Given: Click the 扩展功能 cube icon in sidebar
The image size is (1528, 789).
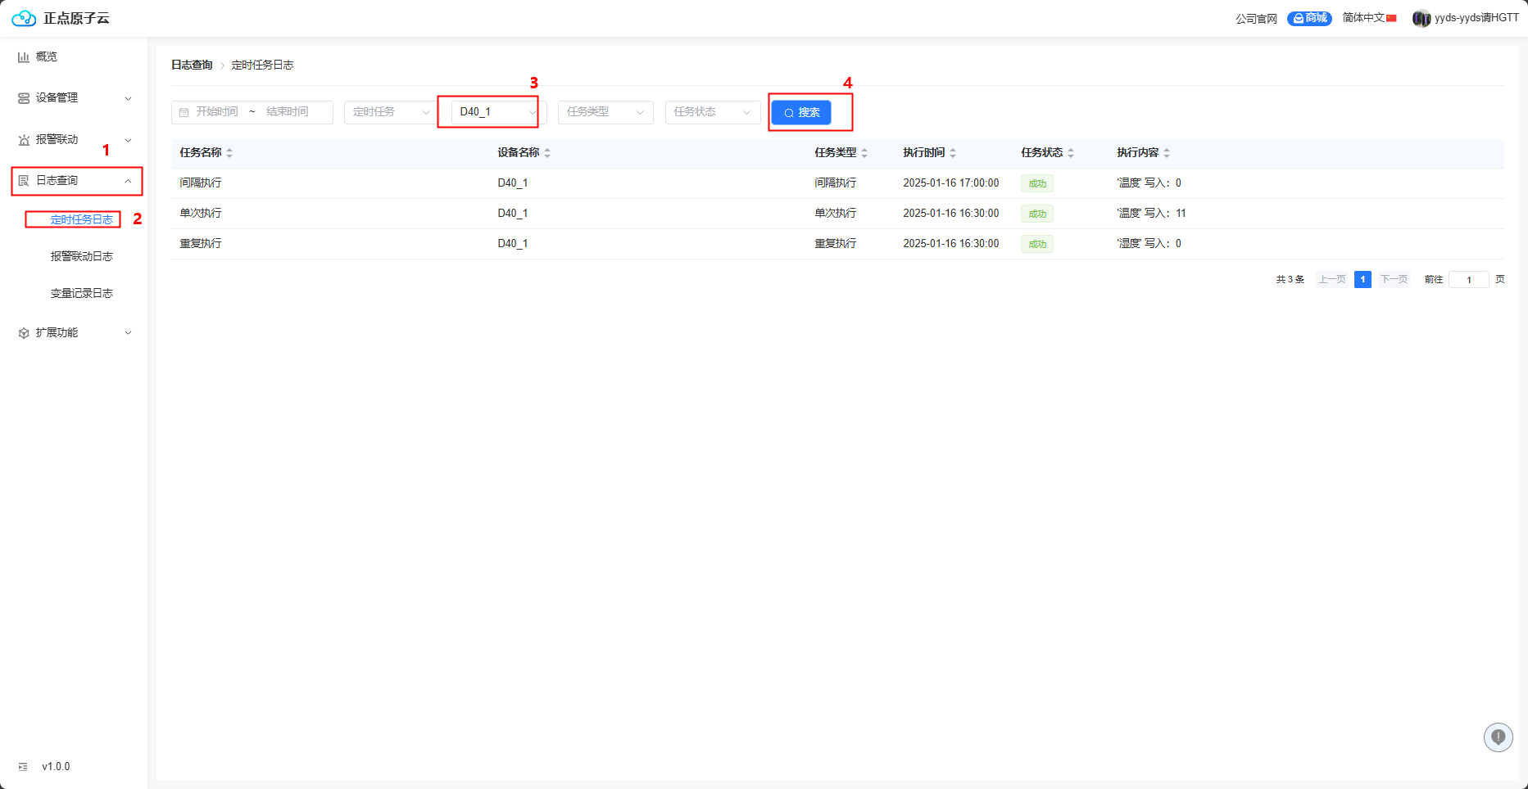Looking at the screenshot, I should pos(24,333).
